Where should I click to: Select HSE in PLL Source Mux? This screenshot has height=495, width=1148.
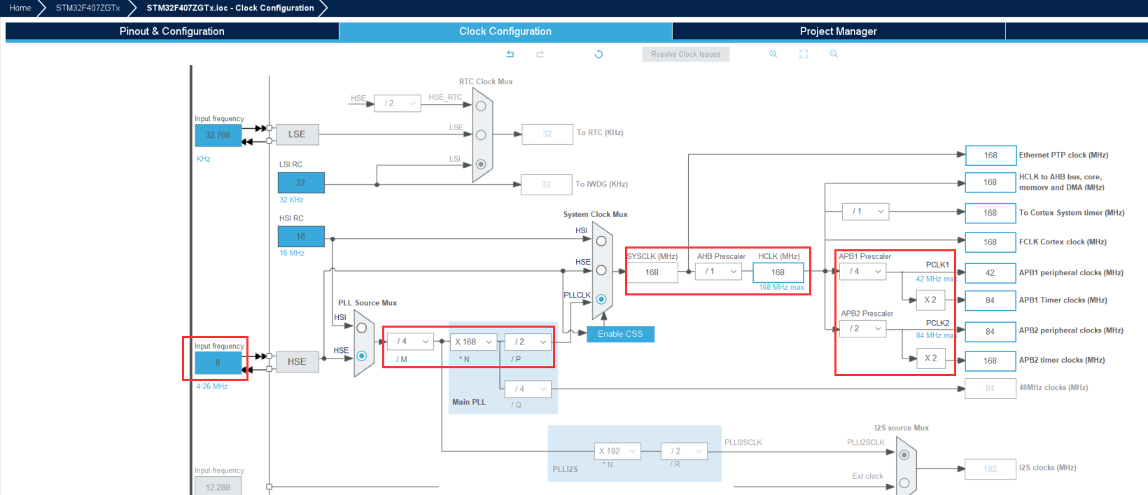pos(362,356)
